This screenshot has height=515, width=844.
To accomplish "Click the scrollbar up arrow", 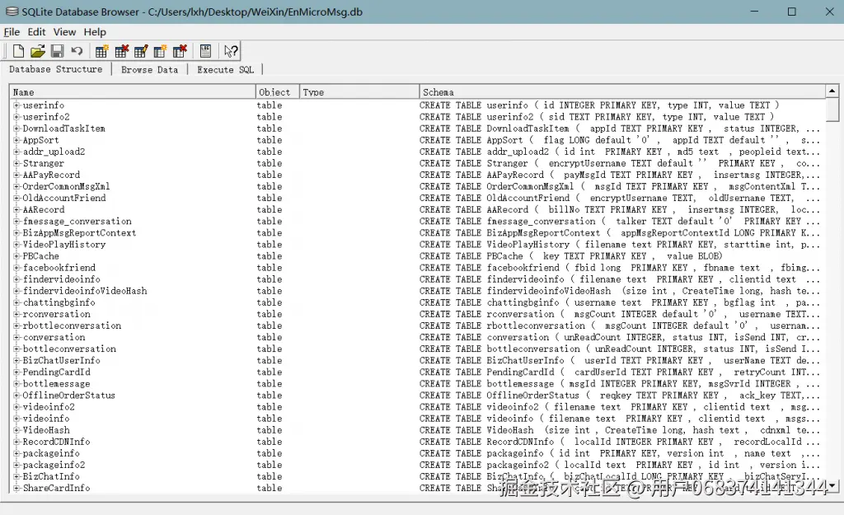I will point(832,91).
